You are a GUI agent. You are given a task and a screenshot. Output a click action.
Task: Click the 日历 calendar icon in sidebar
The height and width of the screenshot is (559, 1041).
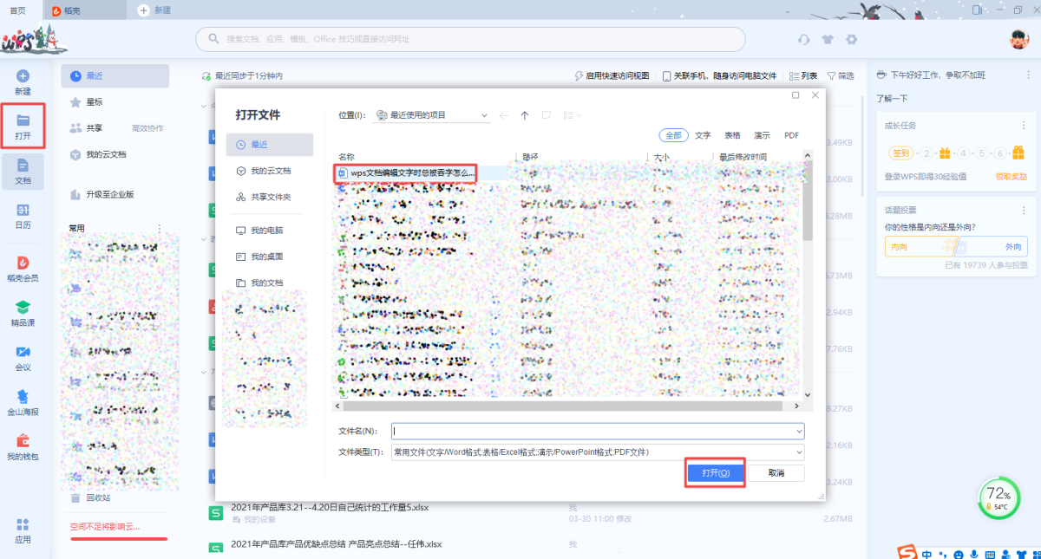coord(23,211)
